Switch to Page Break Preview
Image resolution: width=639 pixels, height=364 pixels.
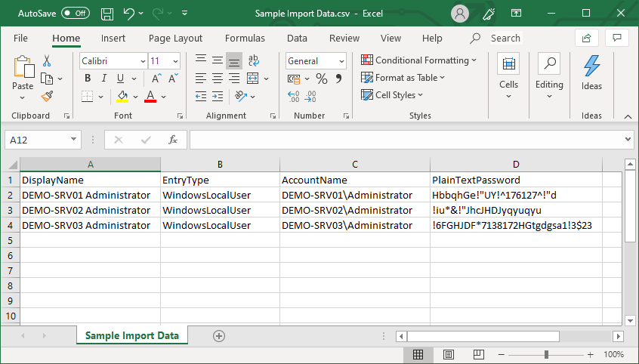pyautogui.click(x=479, y=354)
